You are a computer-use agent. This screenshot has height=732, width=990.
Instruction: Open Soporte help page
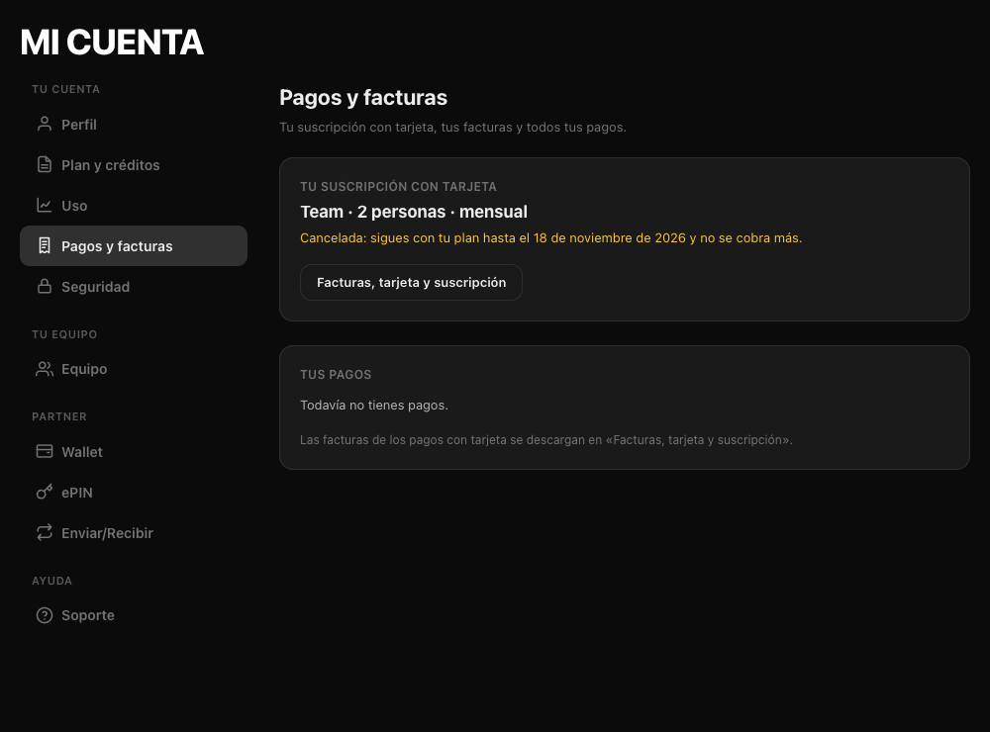134,615
